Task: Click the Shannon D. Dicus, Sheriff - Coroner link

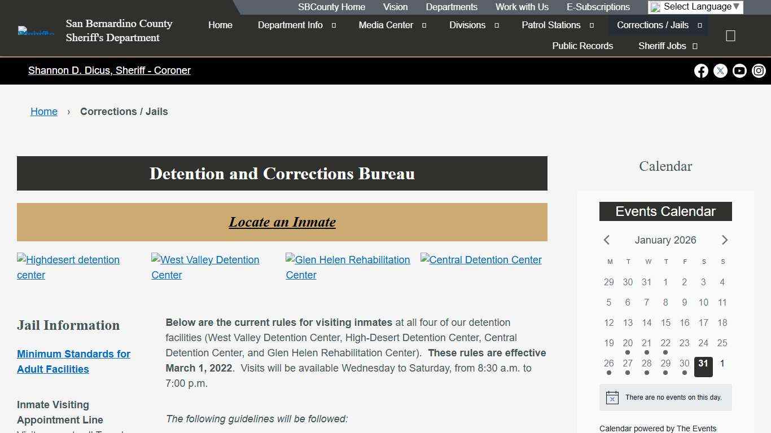Action: [x=109, y=70]
